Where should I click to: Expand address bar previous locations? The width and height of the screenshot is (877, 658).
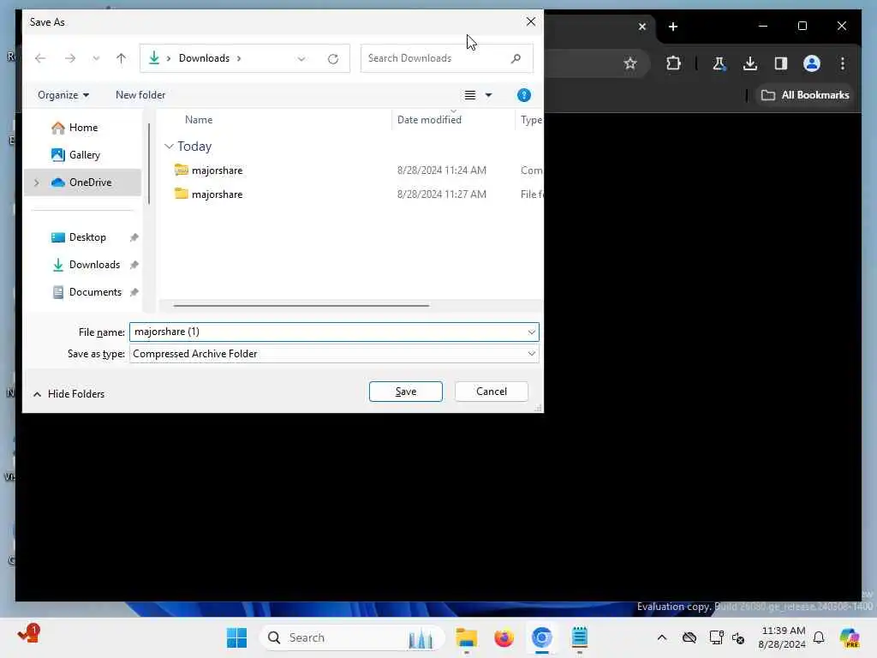301,59
